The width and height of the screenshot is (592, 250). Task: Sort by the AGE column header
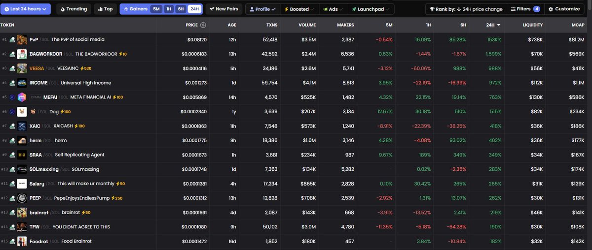[x=232, y=25]
